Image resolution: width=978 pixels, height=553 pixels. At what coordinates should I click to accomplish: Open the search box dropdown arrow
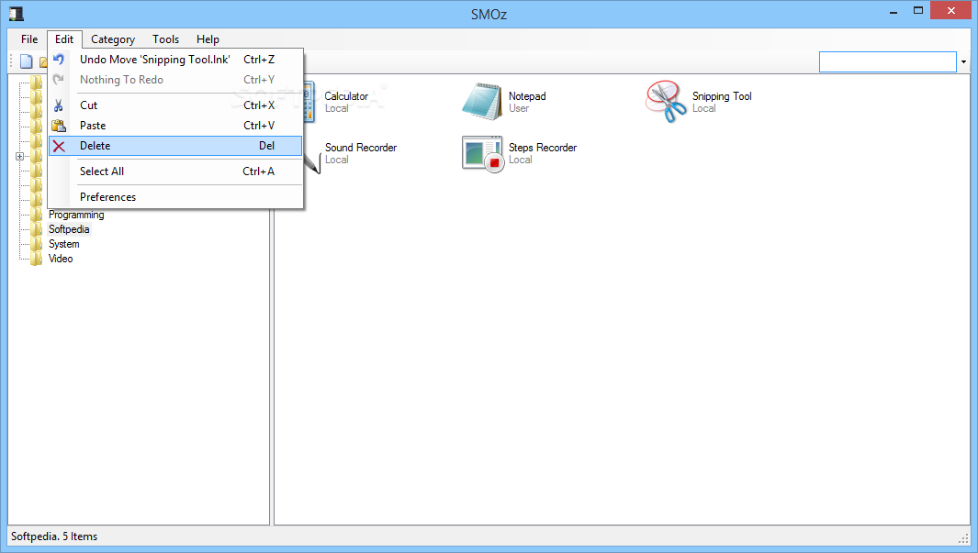tap(963, 61)
